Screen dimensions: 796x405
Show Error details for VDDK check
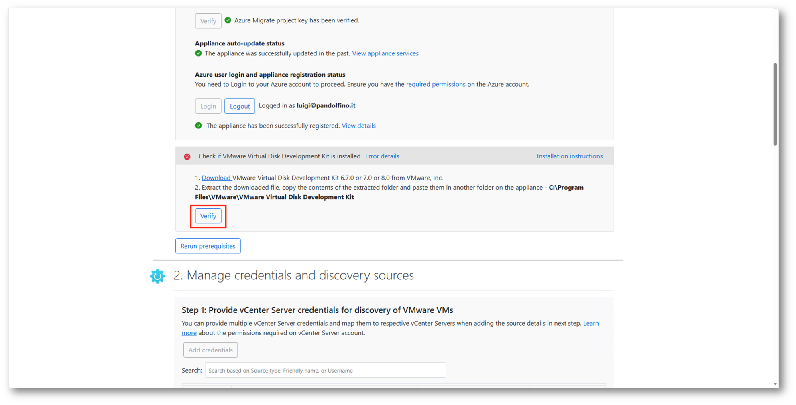[x=382, y=156]
